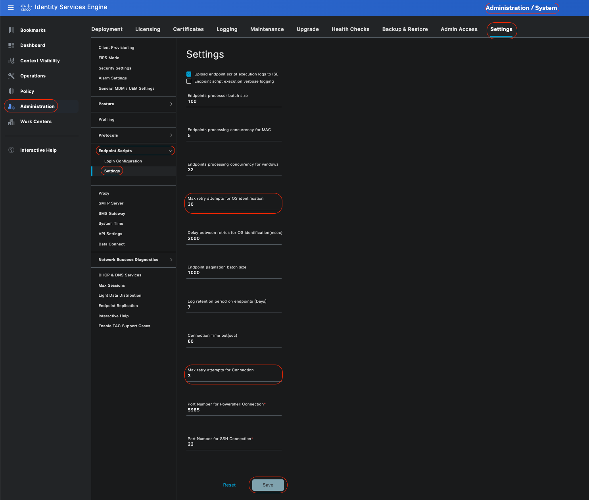Image resolution: width=589 pixels, height=500 pixels.
Task: Click the Bookmarks sidebar icon
Action: click(x=11, y=30)
